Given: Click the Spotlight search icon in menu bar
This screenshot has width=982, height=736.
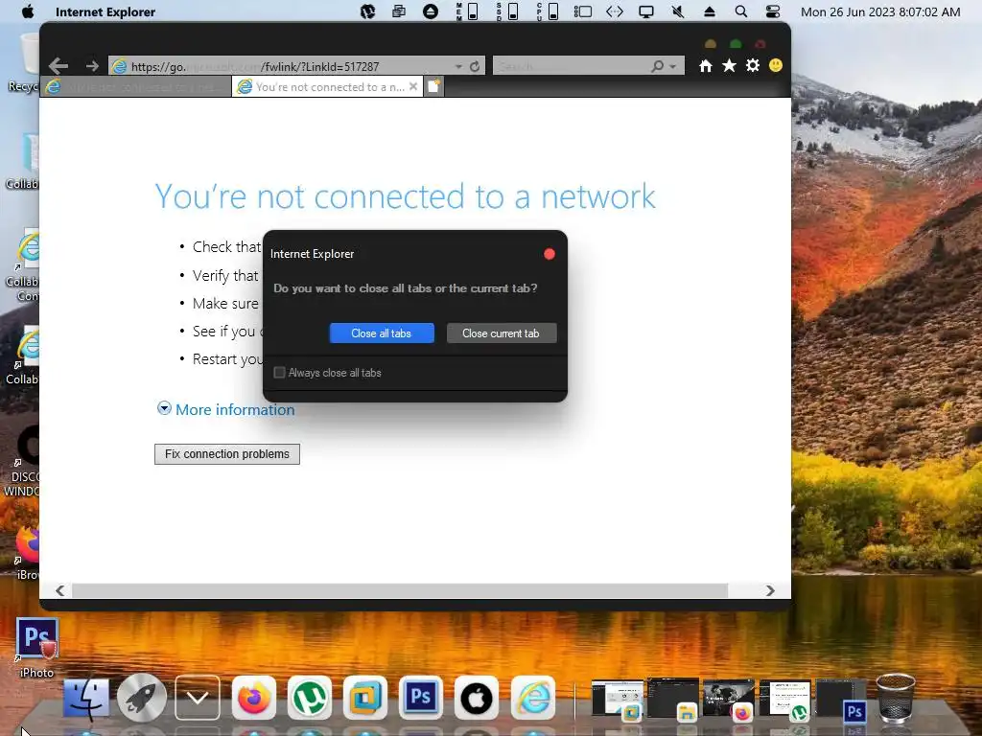Looking at the screenshot, I should pos(741,11).
